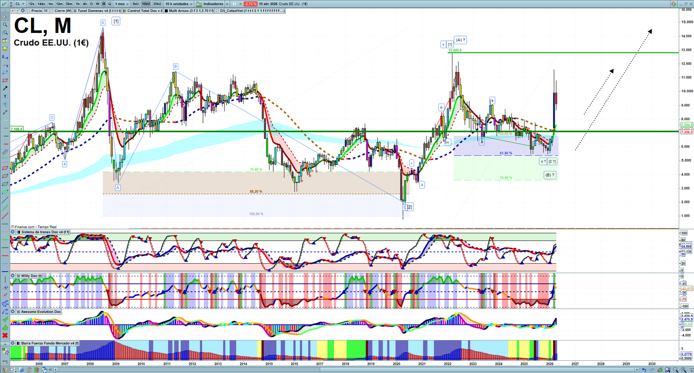The height and width of the screenshot is (373, 694).
Task: Click the 12.820,6 price level label
Action: click(455, 50)
